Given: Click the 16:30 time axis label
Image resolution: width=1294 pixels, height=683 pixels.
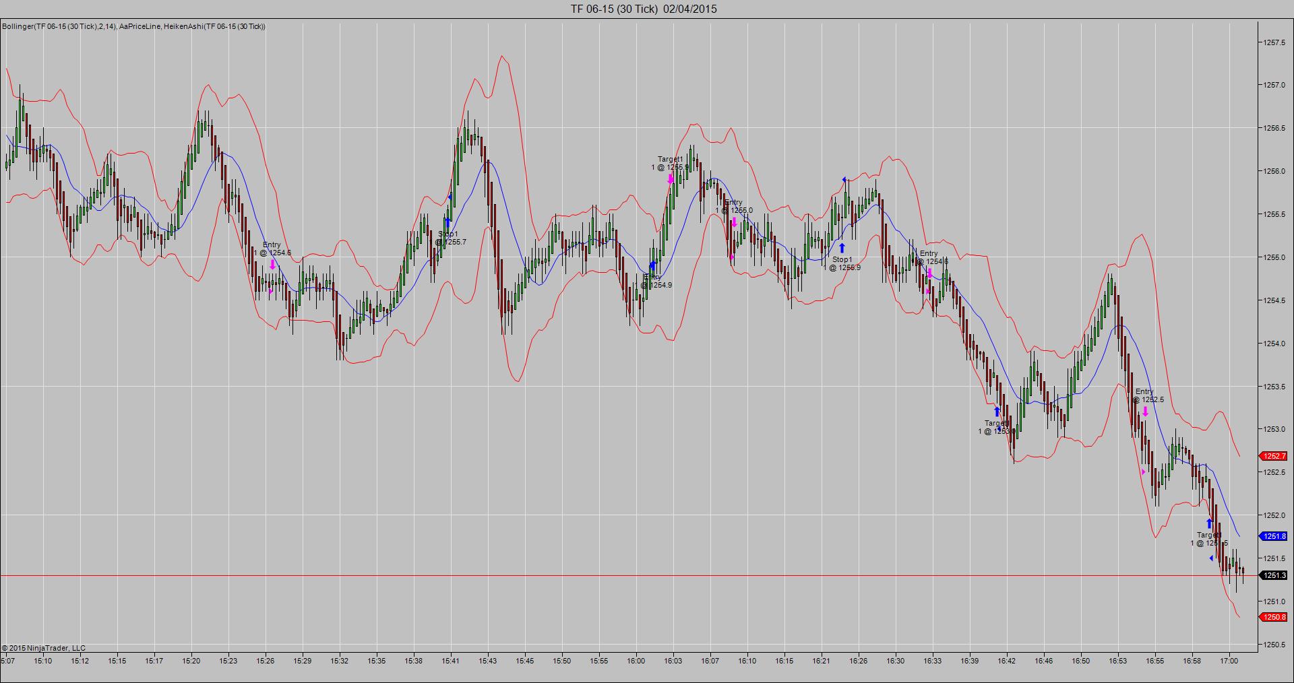Looking at the screenshot, I should pos(896,661).
